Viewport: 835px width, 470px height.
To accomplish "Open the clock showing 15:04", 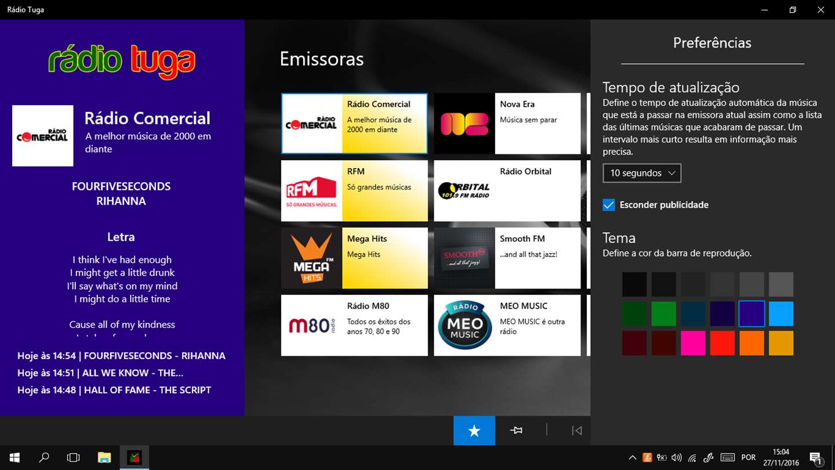I will [x=780, y=458].
